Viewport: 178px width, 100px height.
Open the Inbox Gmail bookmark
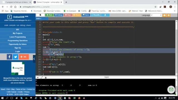[x=117, y=11]
